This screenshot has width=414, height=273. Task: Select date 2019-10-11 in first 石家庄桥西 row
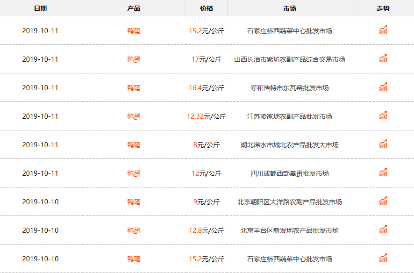(40, 31)
